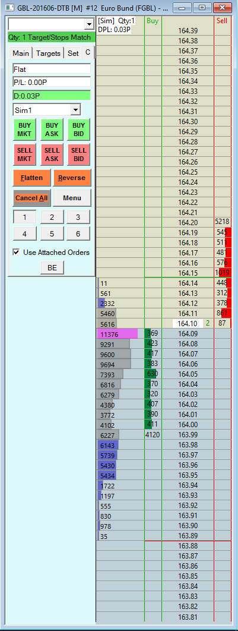Screen dimensions: 238x631
Task: Click ask size 861 at 164.11
Action: (223, 313)
